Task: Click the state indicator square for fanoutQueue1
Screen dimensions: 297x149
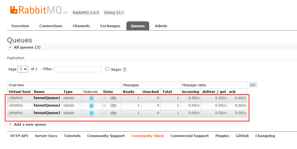Action: pos(104,98)
